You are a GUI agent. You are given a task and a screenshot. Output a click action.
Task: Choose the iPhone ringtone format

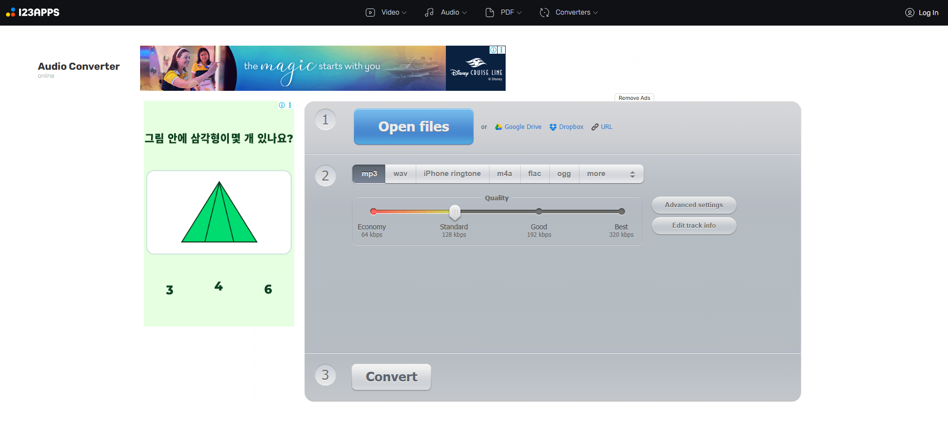(452, 174)
